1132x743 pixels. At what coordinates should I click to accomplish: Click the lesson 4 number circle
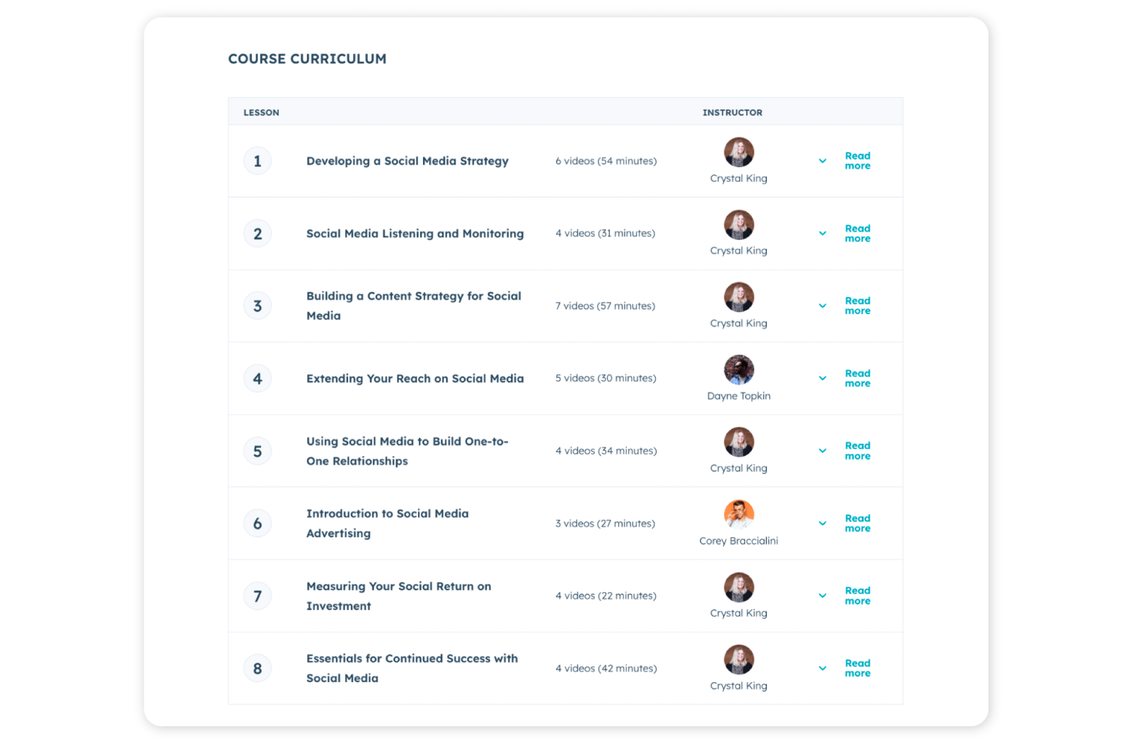(258, 378)
